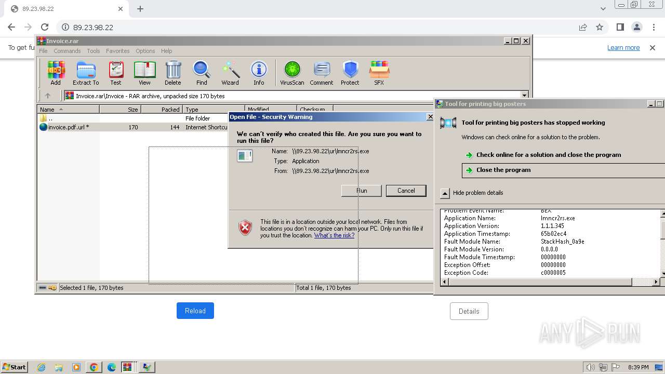Viewport: 665px width, 374px height.
Task: Open the tab search dropdown arrow
Action: pyautogui.click(x=603, y=9)
